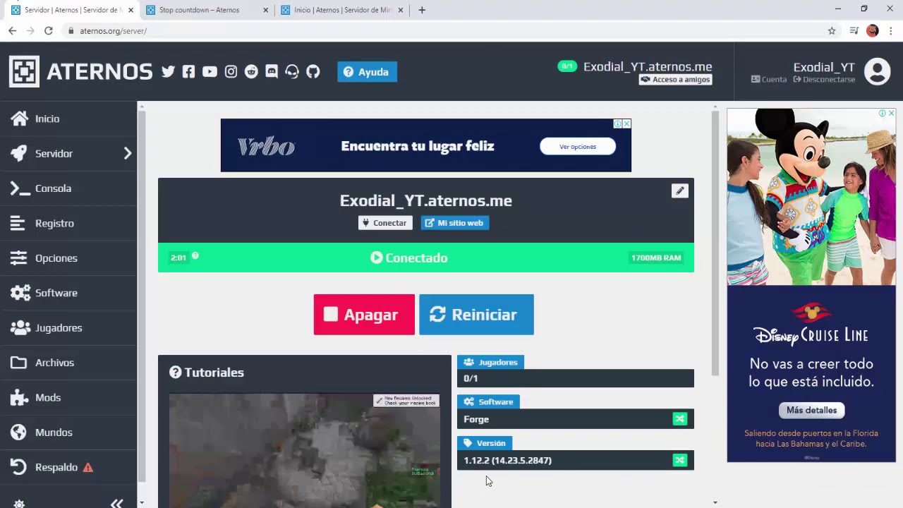
Task: Click Más detalles on Disney ad
Action: (x=811, y=410)
